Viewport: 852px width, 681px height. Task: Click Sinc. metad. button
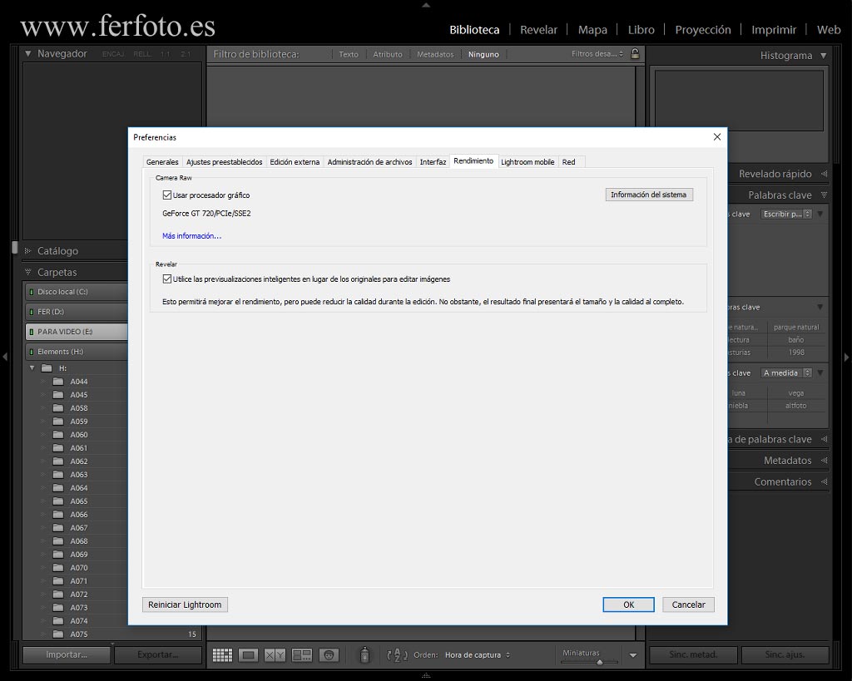[x=693, y=655]
